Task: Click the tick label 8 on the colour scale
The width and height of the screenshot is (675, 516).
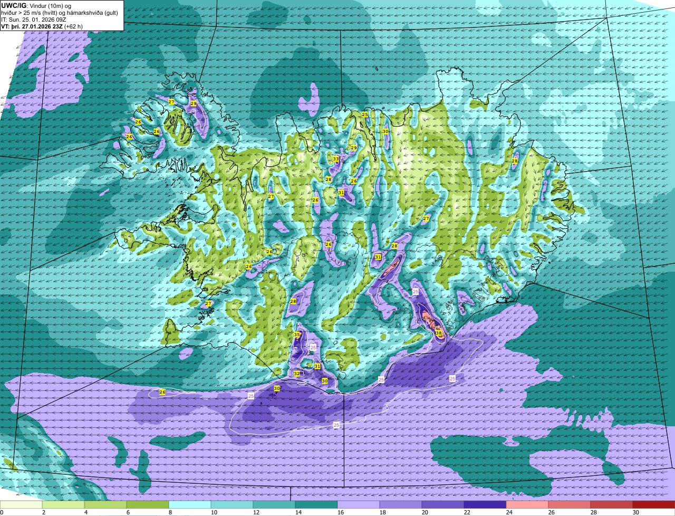Action: [170, 512]
